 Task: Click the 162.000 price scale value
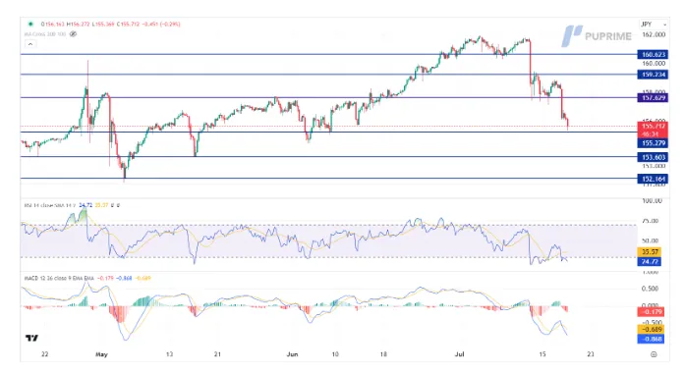(x=654, y=34)
